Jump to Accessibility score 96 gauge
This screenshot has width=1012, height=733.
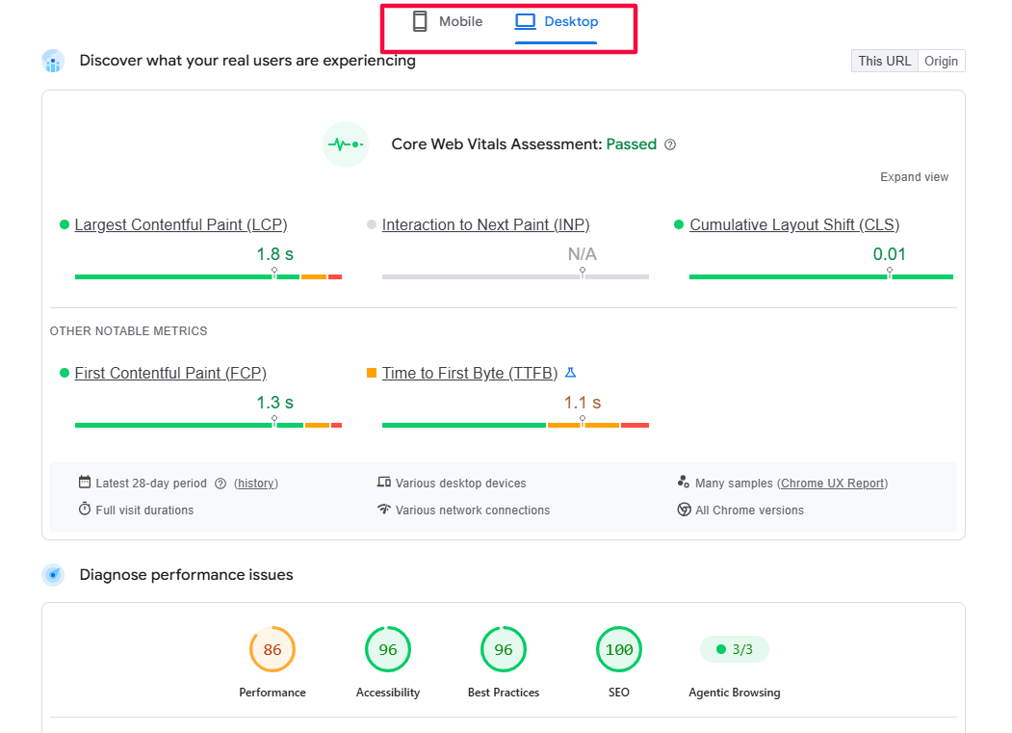(x=388, y=650)
